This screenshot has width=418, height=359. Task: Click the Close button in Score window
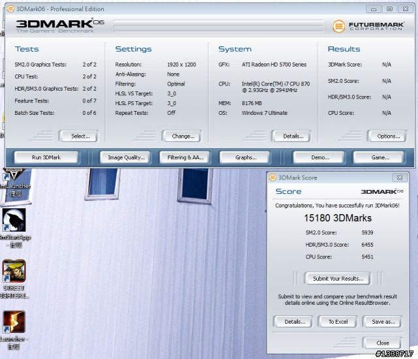(x=382, y=343)
